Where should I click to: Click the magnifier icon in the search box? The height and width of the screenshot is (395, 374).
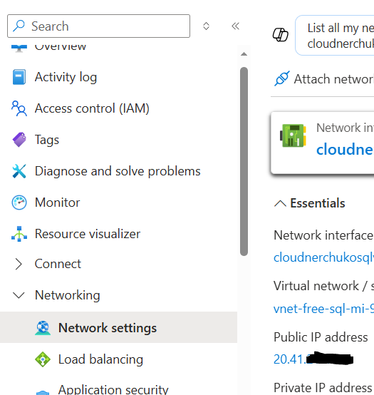(x=19, y=26)
